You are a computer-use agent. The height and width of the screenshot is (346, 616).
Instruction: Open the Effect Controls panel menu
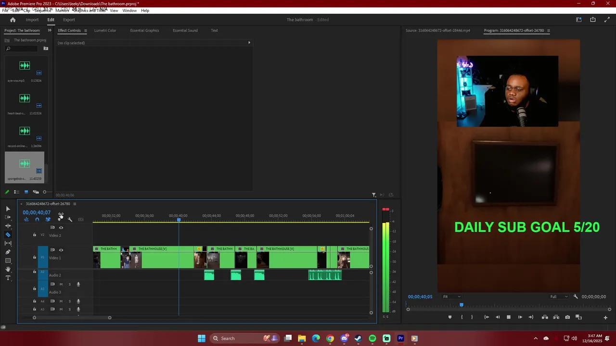coord(85,31)
